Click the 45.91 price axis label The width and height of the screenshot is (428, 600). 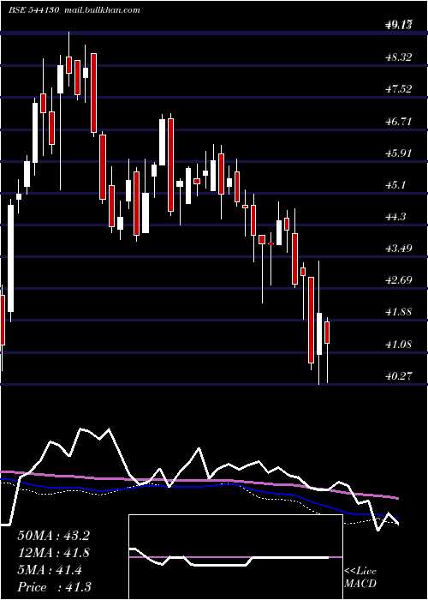tap(399, 153)
